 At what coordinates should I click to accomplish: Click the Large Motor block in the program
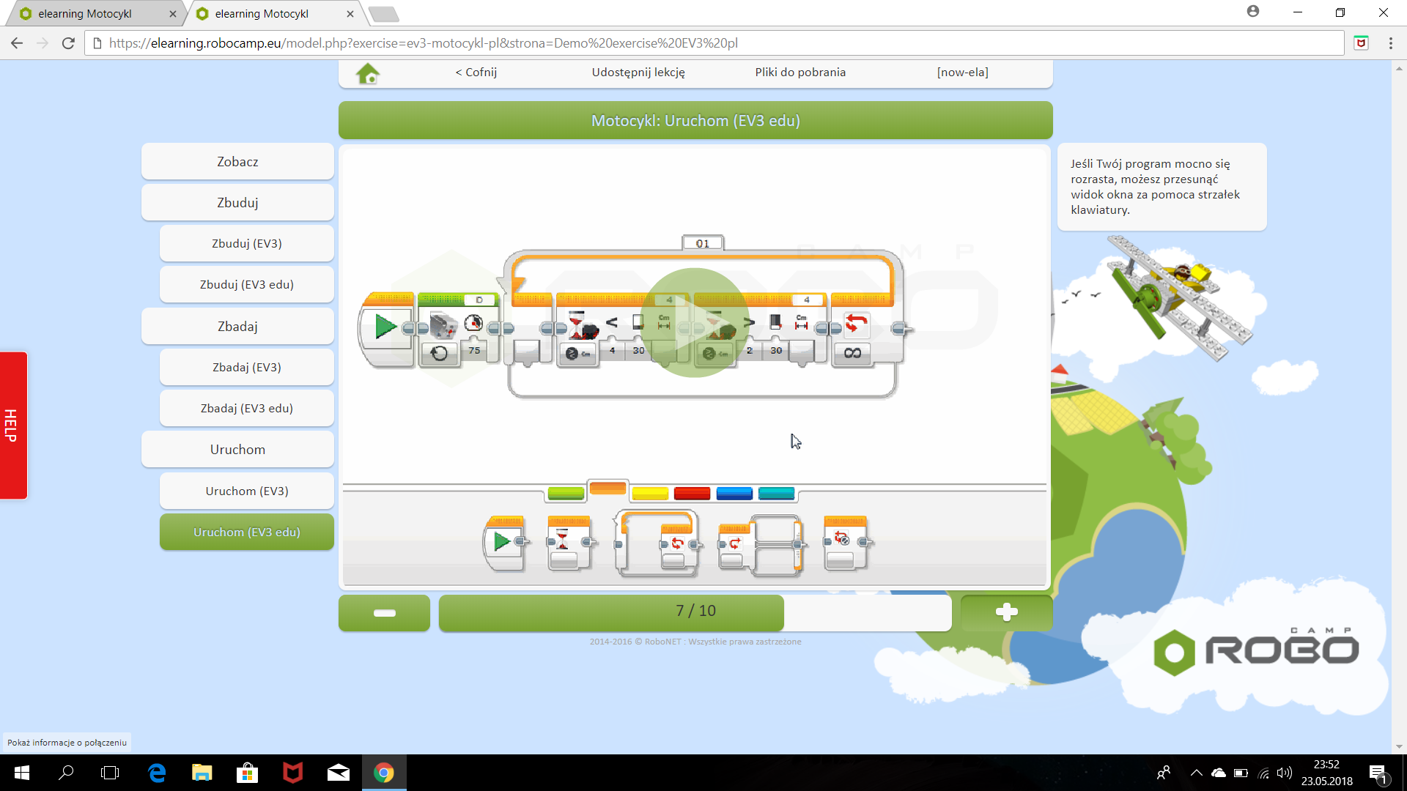(x=459, y=329)
